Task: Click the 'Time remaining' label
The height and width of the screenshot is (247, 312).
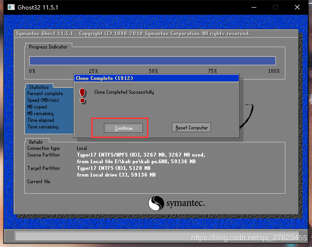Action: click(x=43, y=127)
